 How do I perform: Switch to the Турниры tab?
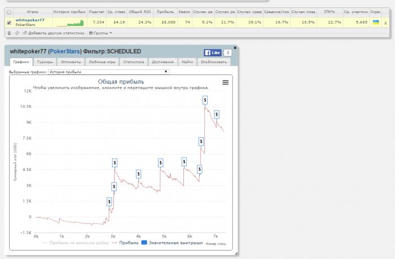click(45, 62)
